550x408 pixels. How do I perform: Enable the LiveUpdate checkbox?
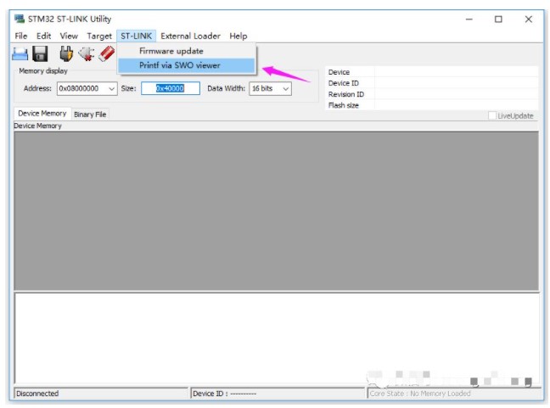(x=492, y=115)
